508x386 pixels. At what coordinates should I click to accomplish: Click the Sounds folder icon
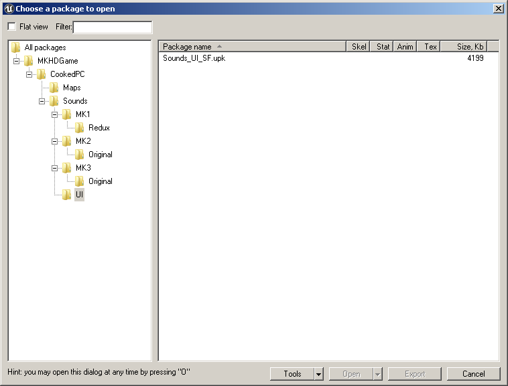[54, 101]
